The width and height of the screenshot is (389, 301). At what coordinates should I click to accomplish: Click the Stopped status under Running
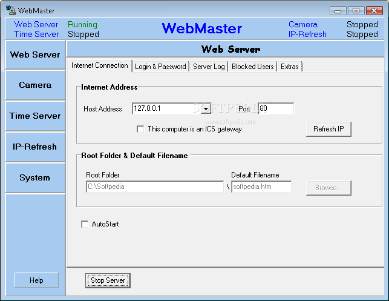83,34
